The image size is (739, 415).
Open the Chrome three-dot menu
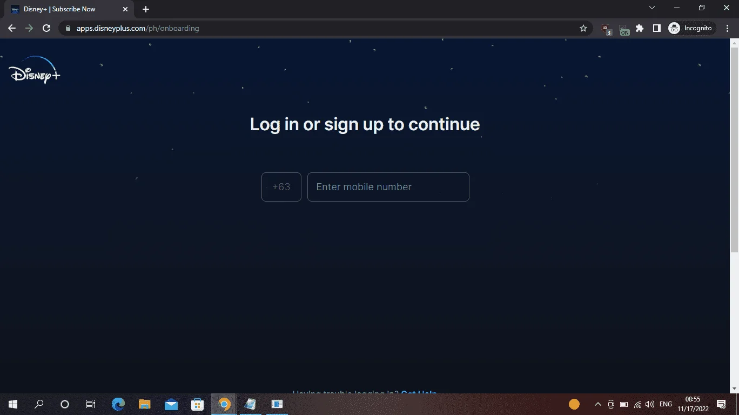tap(728, 28)
